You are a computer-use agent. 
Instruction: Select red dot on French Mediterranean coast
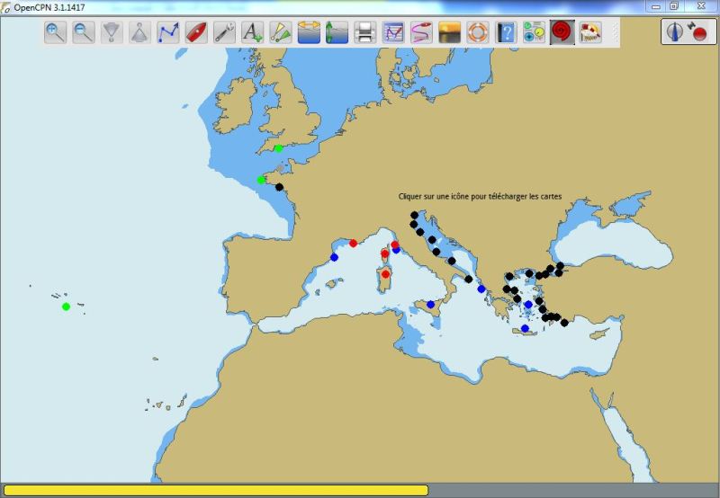coord(353,243)
